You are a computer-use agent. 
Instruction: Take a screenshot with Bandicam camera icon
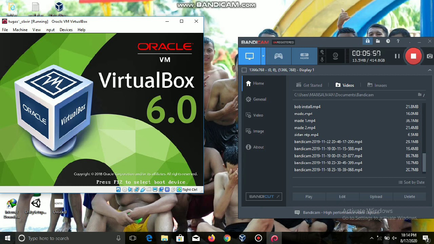tap(430, 56)
